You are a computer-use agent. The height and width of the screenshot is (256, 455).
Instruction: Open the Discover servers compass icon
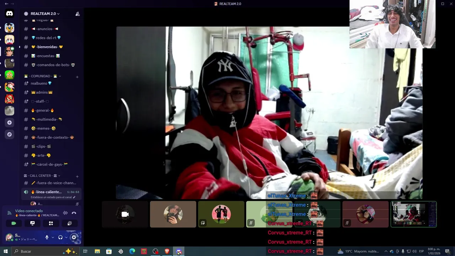pyautogui.click(x=10, y=134)
